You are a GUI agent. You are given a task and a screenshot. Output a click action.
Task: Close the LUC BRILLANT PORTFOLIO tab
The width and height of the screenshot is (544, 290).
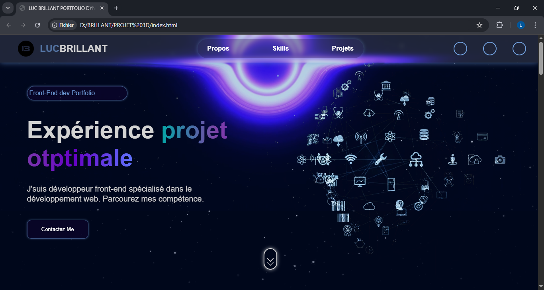(x=102, y=8)
